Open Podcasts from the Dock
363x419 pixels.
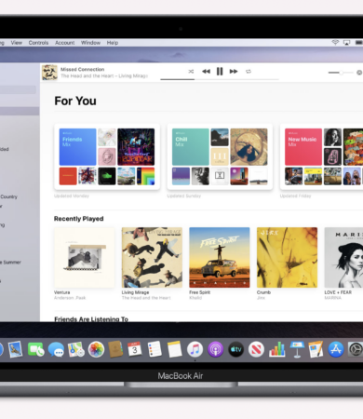[x=215, y=350]
